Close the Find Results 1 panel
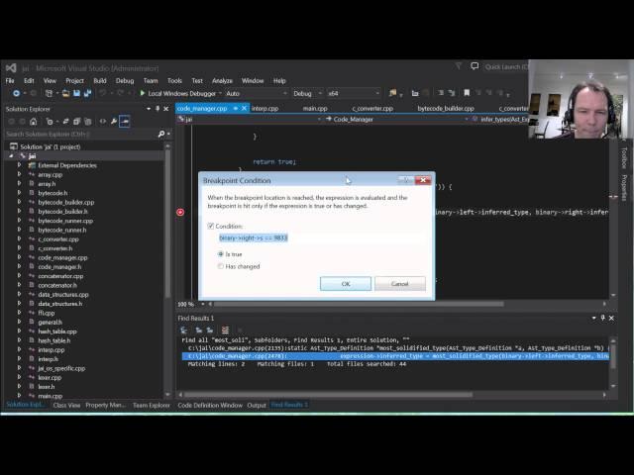634x475 pixels. coord(611,318)
